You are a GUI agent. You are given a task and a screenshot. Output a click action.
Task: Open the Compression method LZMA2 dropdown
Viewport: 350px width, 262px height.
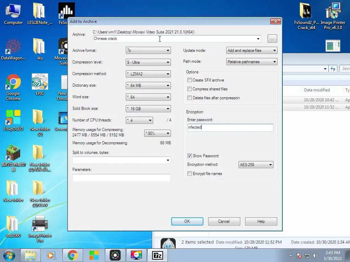point(148,74)
